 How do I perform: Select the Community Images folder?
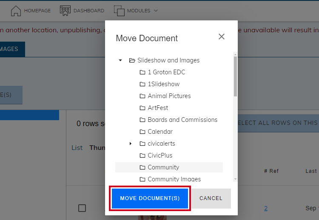pyautogui.click(x=174, y=179)
